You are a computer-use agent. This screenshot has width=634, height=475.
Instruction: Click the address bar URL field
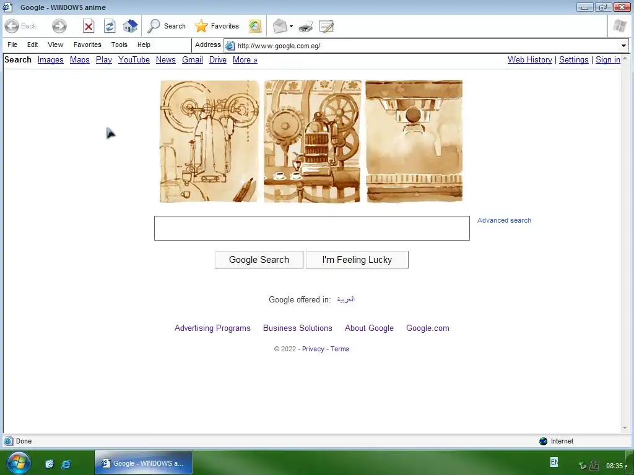427,46
